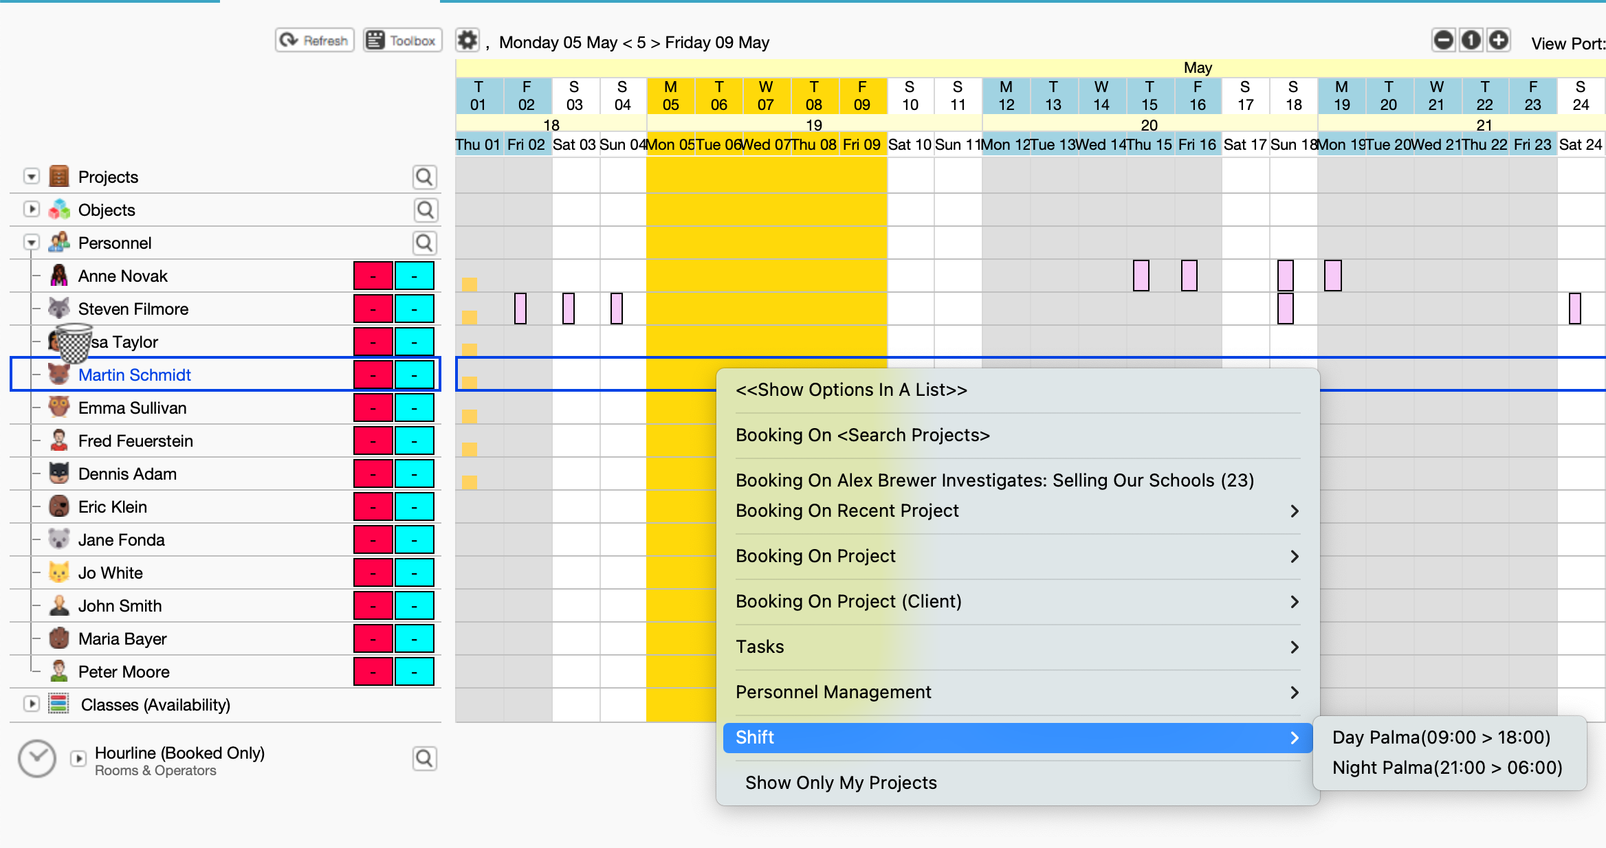
Task: Select Day Palma(09:00 > 18:00) shift
Action: click(x=1441, y=737)
